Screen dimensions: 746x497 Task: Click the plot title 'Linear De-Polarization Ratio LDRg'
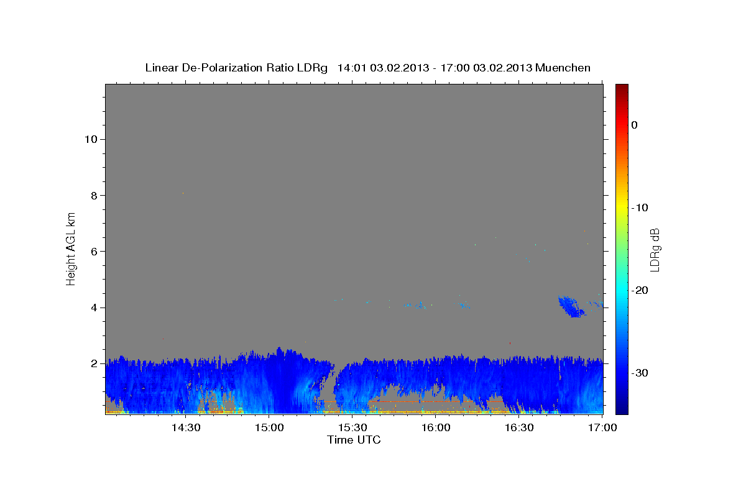(x=236, y=68)
